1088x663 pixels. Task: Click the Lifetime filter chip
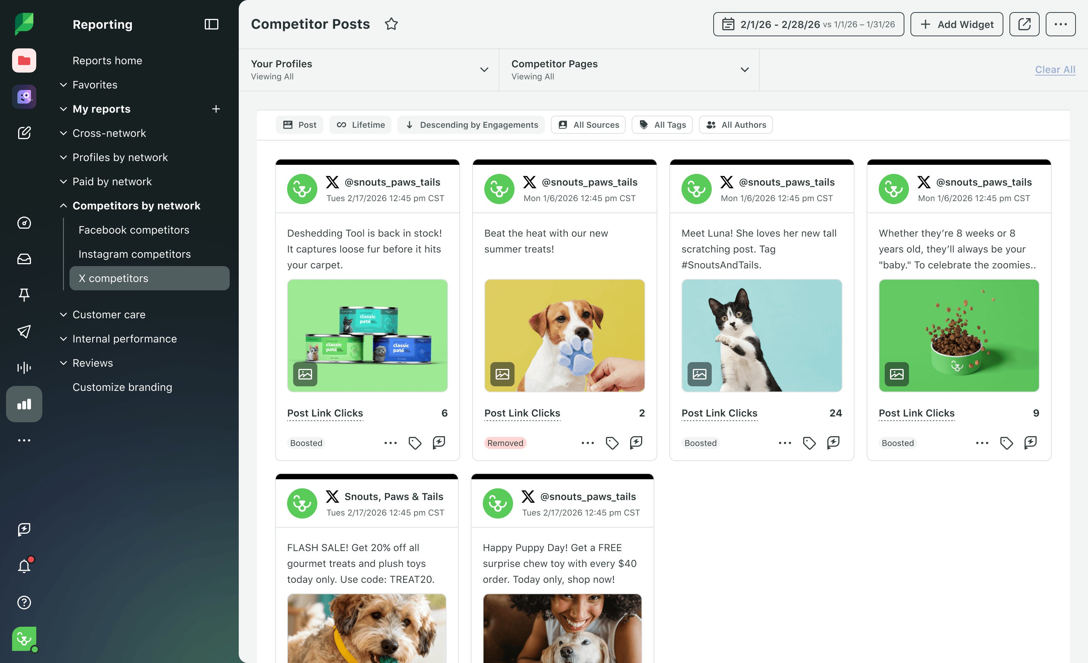tap(360, 125)
